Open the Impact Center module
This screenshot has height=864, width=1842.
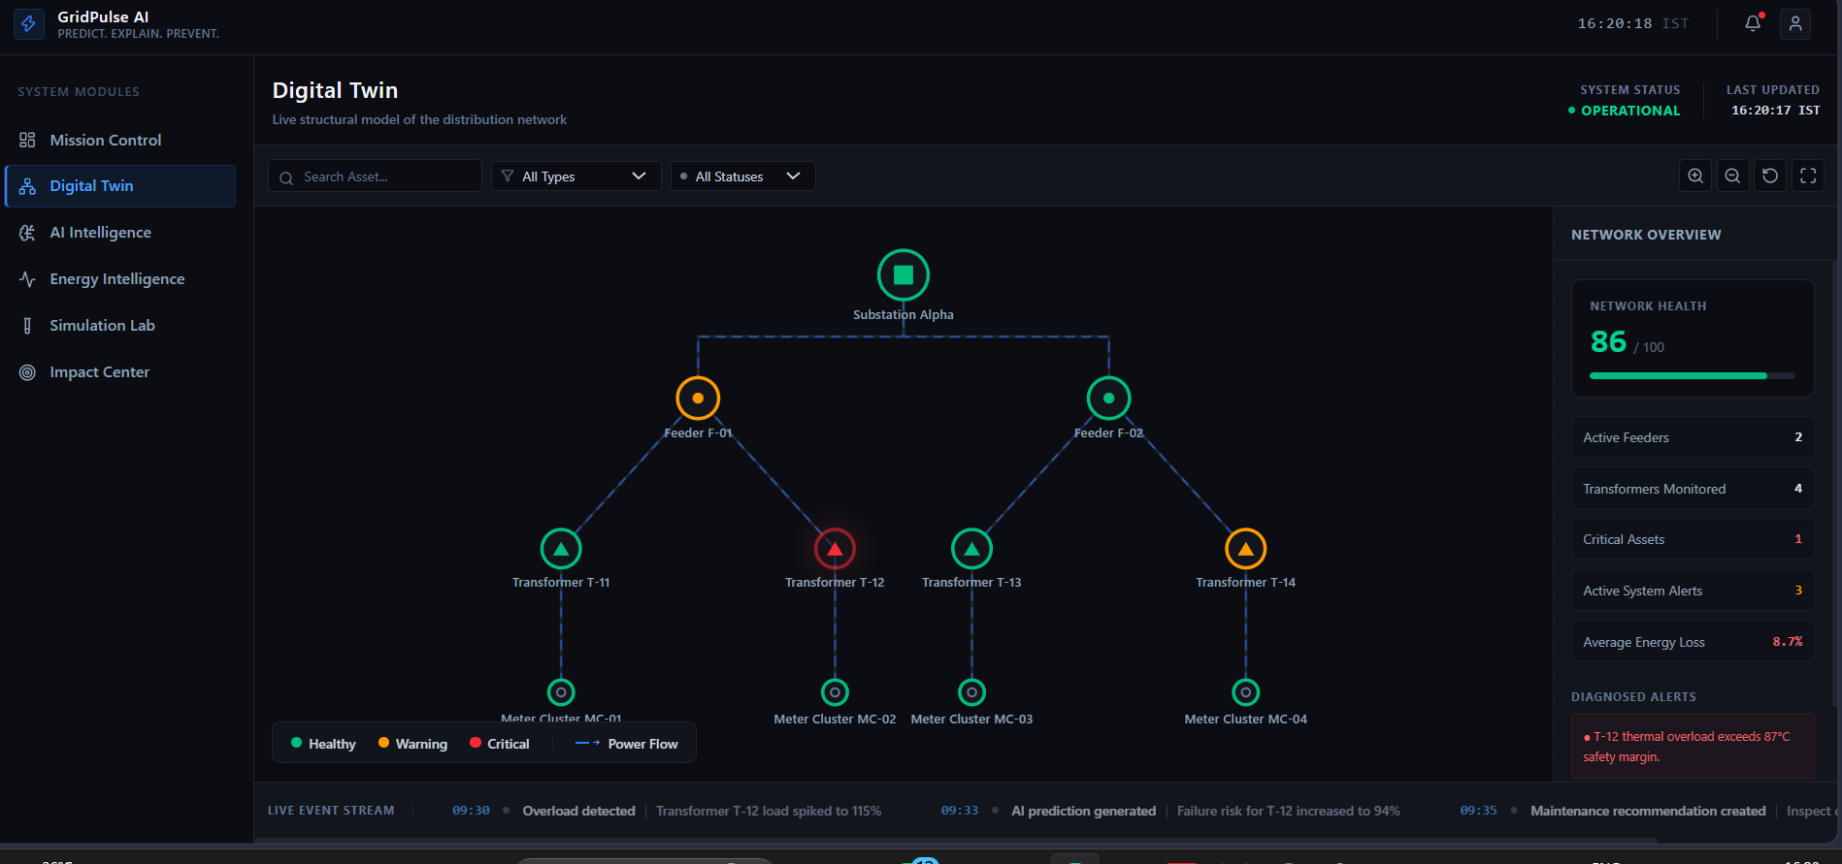pyautogui.click(x=120, y=372)
